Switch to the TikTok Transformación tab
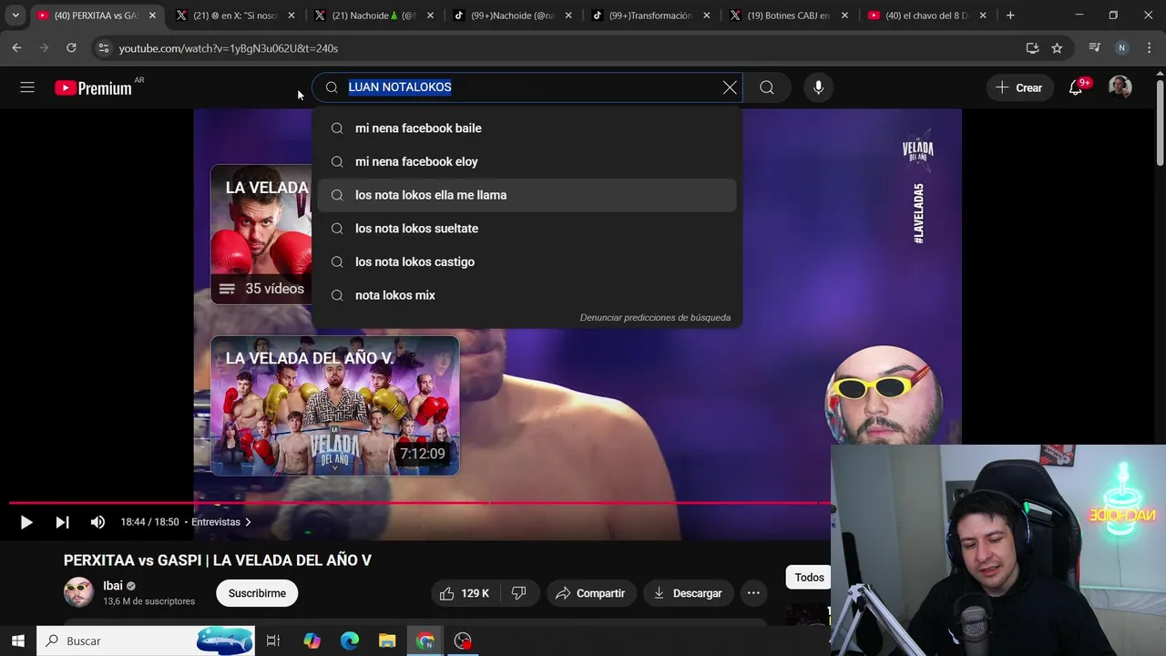The width and height of the screenshot is (1166, 656). pyautogui.click(x=650, y=15)
